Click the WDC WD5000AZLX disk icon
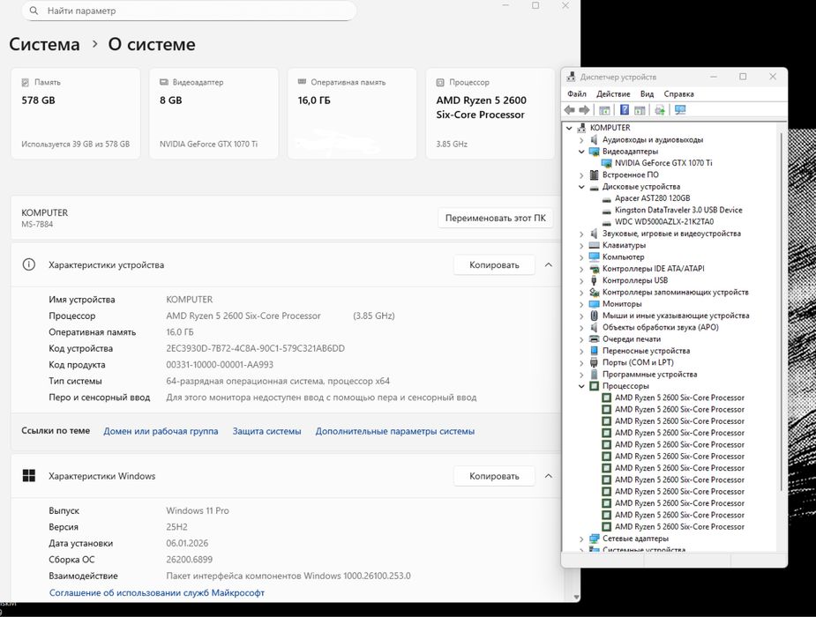 click(606, 222)
